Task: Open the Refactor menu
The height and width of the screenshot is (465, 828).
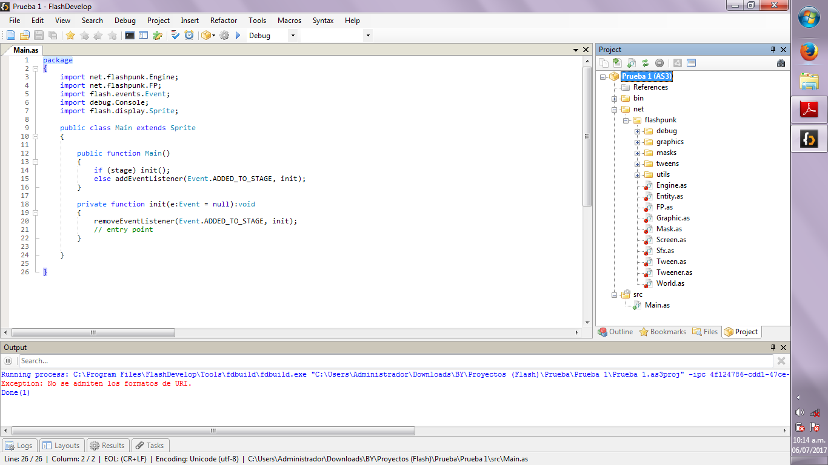Action: [x=224, y=21]
